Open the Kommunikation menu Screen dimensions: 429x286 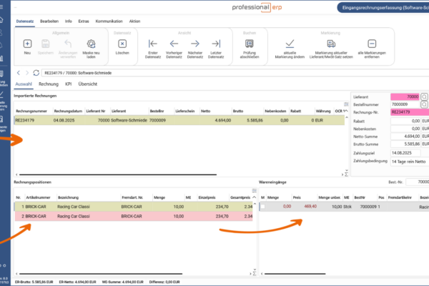[109, 21]
